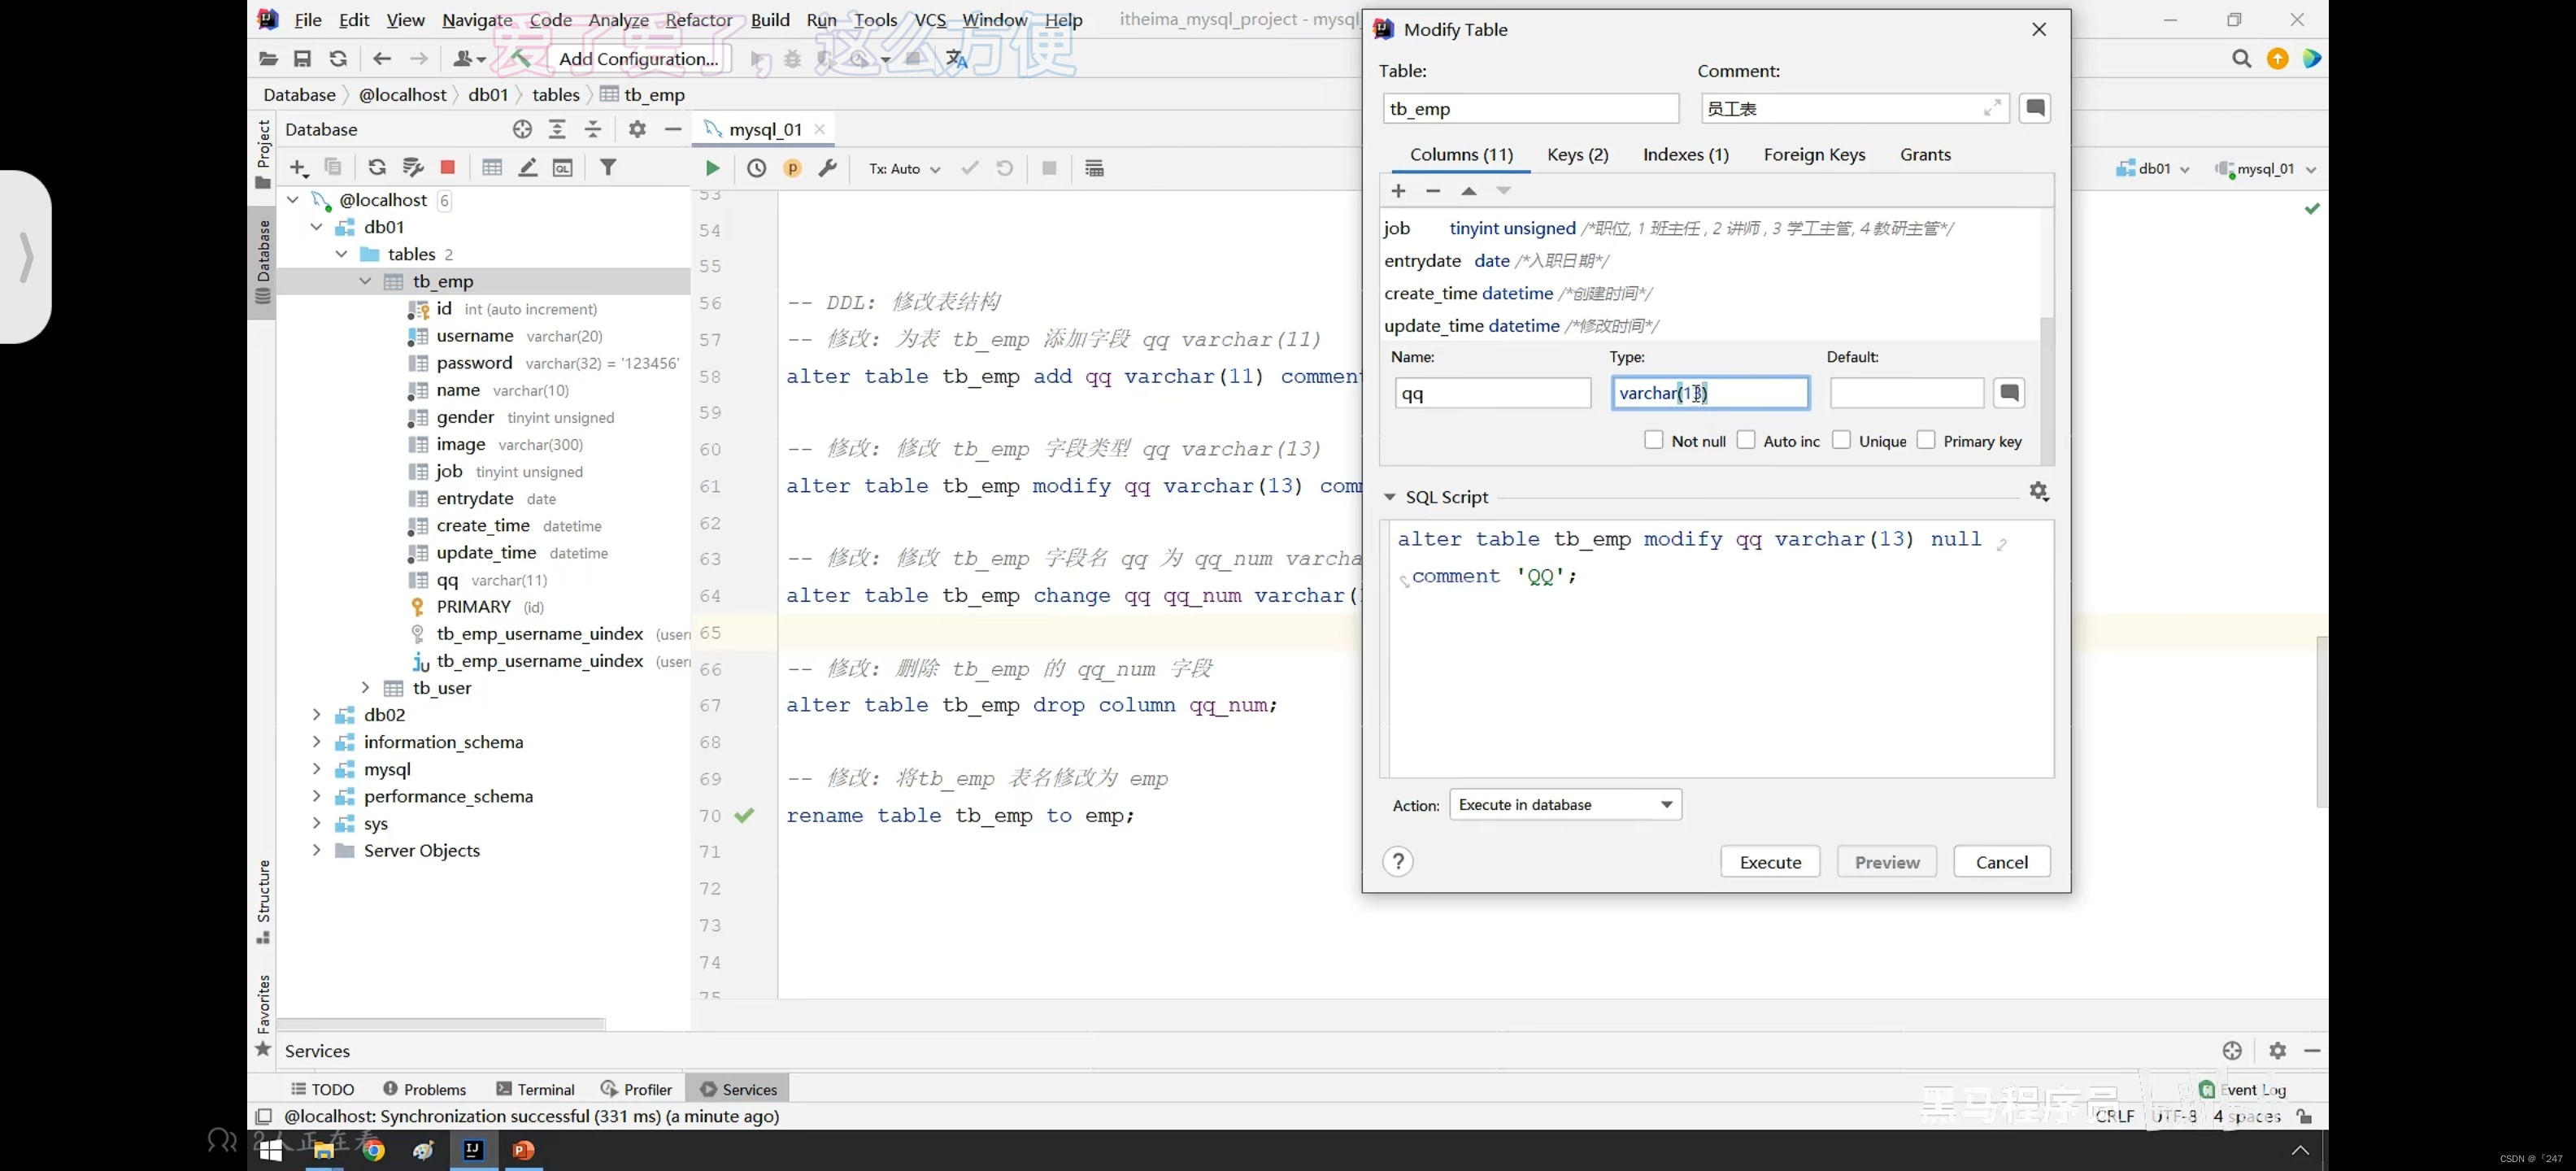Switch to the Indexes (1) tab
2576x1171 pixels.
[x=1684, y=153]
